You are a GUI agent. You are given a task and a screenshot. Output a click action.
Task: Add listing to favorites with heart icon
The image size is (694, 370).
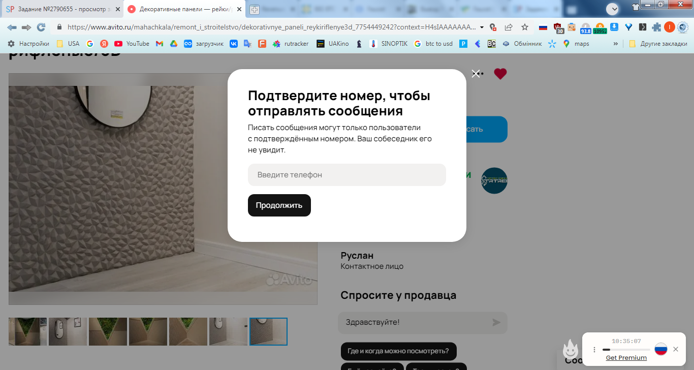click(x=500, y=74)
